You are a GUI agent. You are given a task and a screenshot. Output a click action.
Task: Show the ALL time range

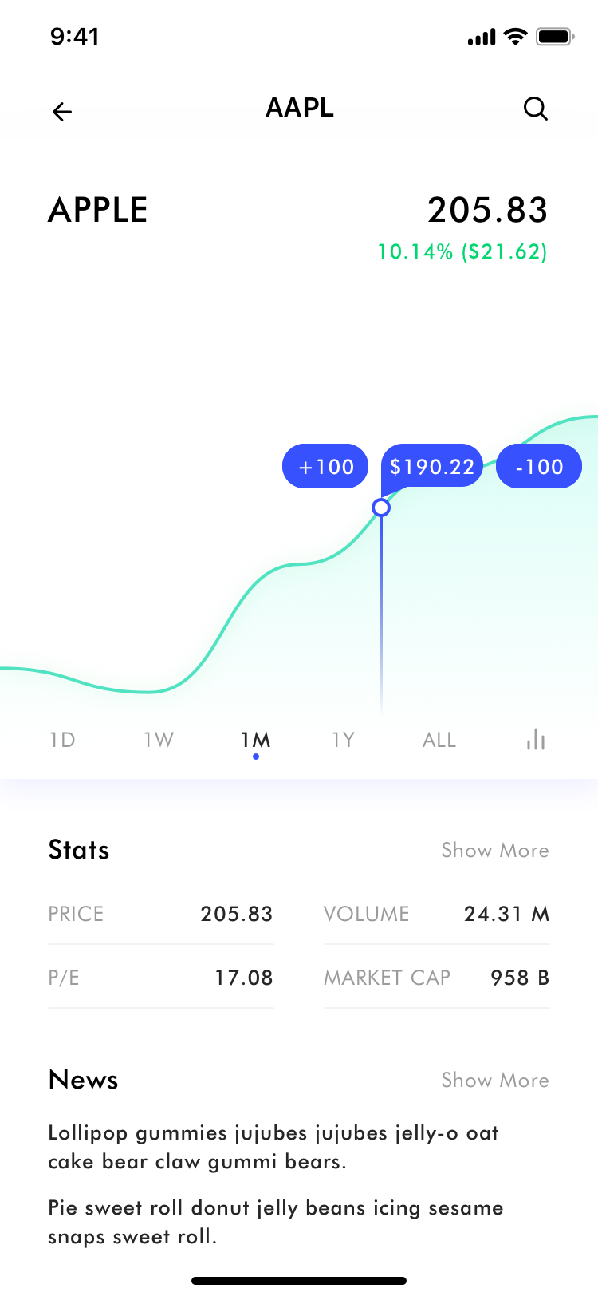[x=439, y=740]
